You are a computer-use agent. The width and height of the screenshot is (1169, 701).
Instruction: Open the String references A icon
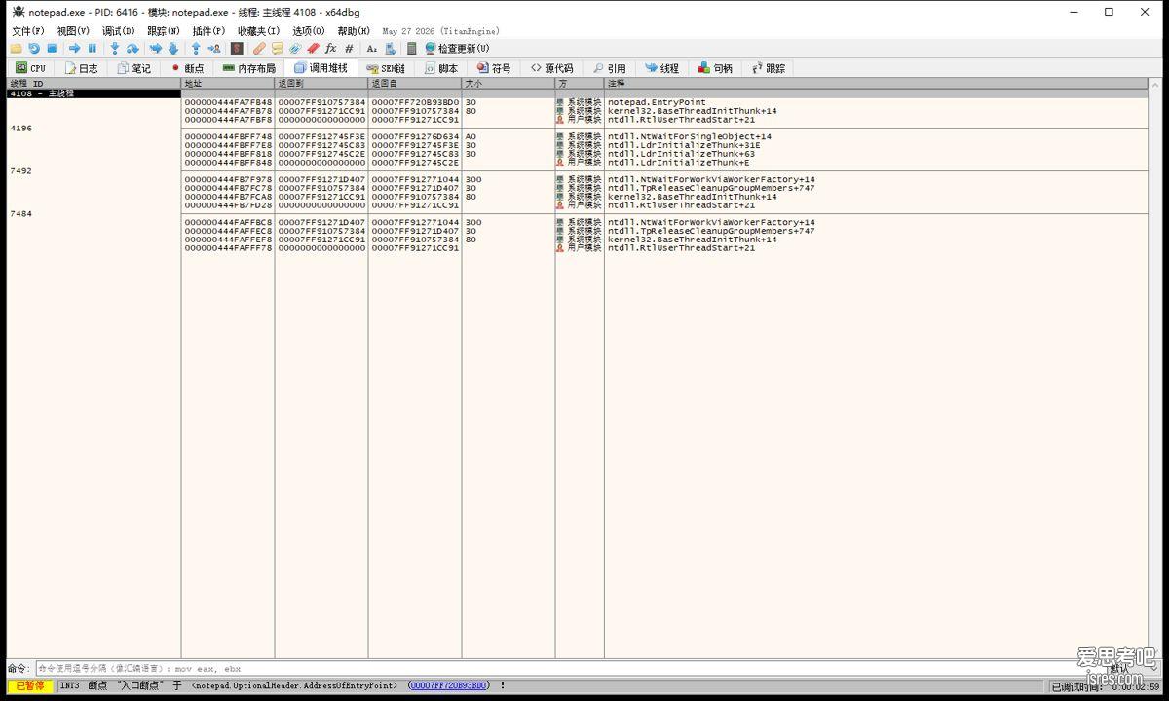(371, 48)
